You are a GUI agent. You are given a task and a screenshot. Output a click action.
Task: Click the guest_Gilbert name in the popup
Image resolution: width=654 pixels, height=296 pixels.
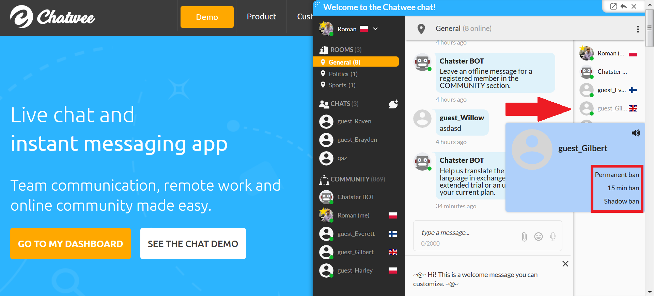(582, 149)
